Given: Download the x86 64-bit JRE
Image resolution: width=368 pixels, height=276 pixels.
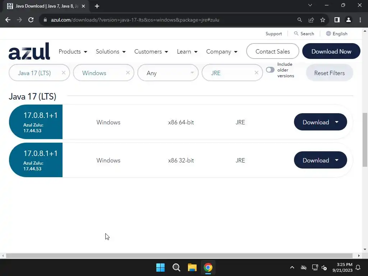Looking at the screenshot, I should tap(320, 122).
